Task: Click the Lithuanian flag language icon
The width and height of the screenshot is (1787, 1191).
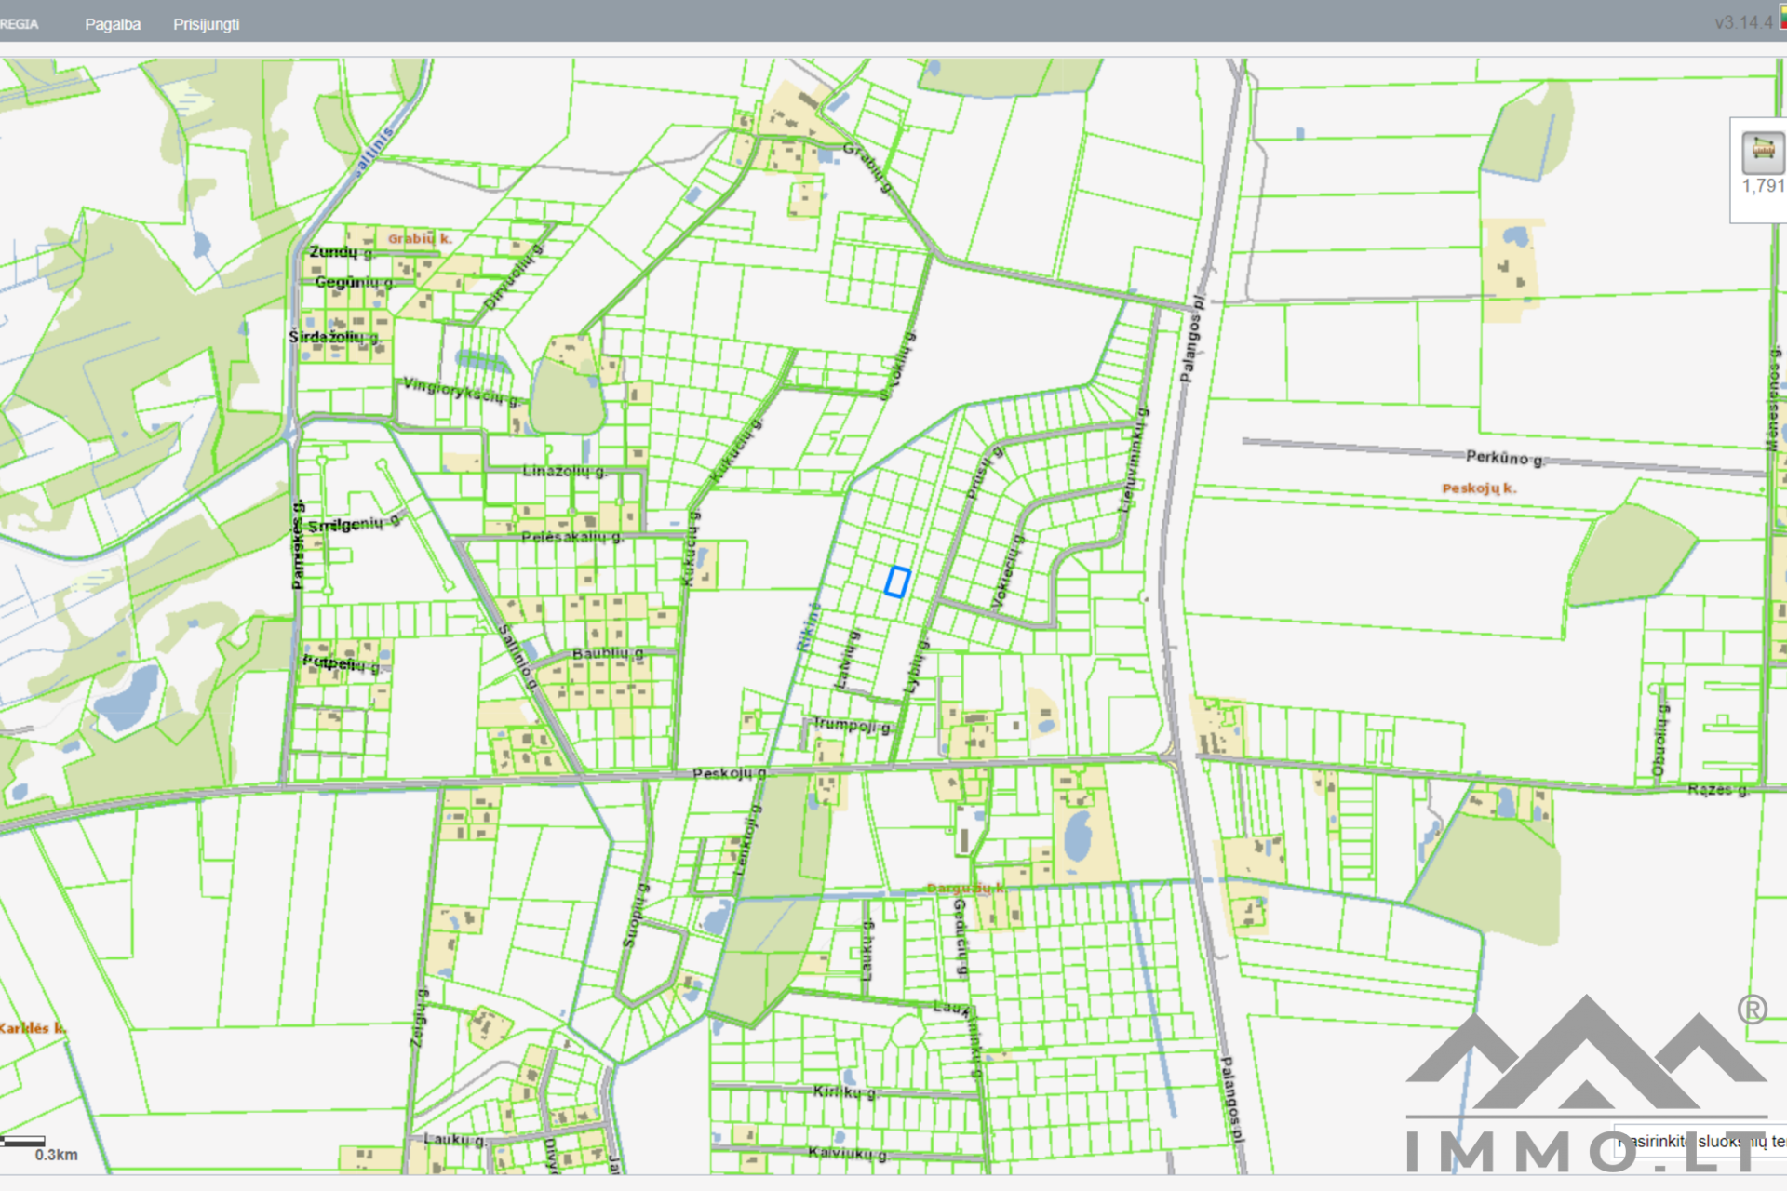Action: click(1782, 19)
